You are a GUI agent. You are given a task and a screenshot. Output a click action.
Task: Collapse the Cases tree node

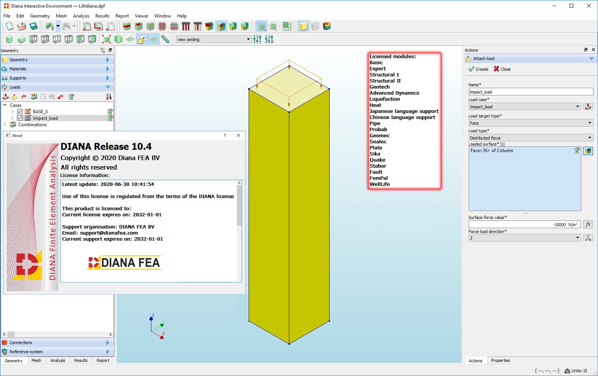point(5,105)
